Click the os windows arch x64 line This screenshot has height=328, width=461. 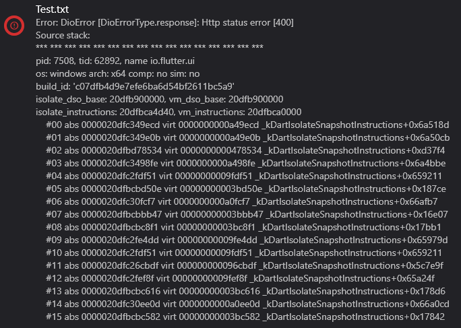point(117,74)
